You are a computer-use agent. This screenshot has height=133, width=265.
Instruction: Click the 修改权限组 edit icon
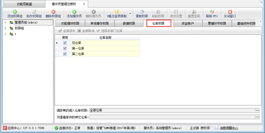point(34,12)
